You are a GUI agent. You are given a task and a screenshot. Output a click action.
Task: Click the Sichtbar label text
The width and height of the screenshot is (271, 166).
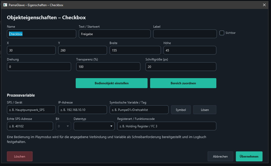230,33
